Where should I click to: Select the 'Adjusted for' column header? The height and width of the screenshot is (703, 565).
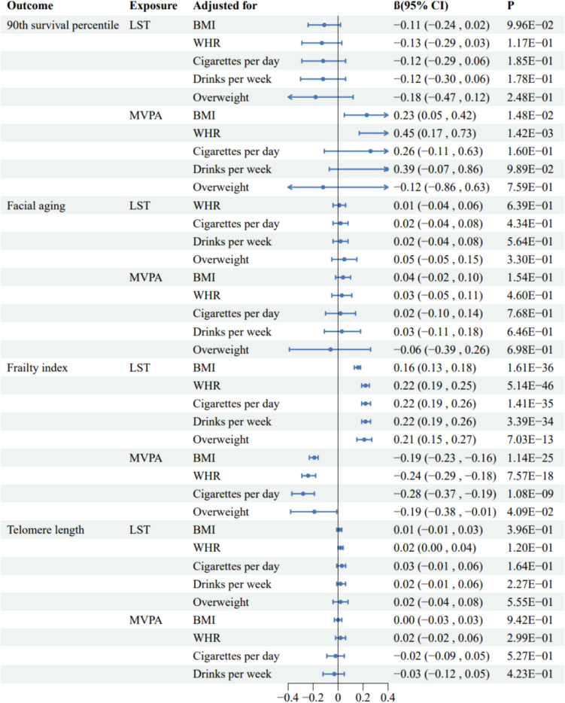(225, 7)
